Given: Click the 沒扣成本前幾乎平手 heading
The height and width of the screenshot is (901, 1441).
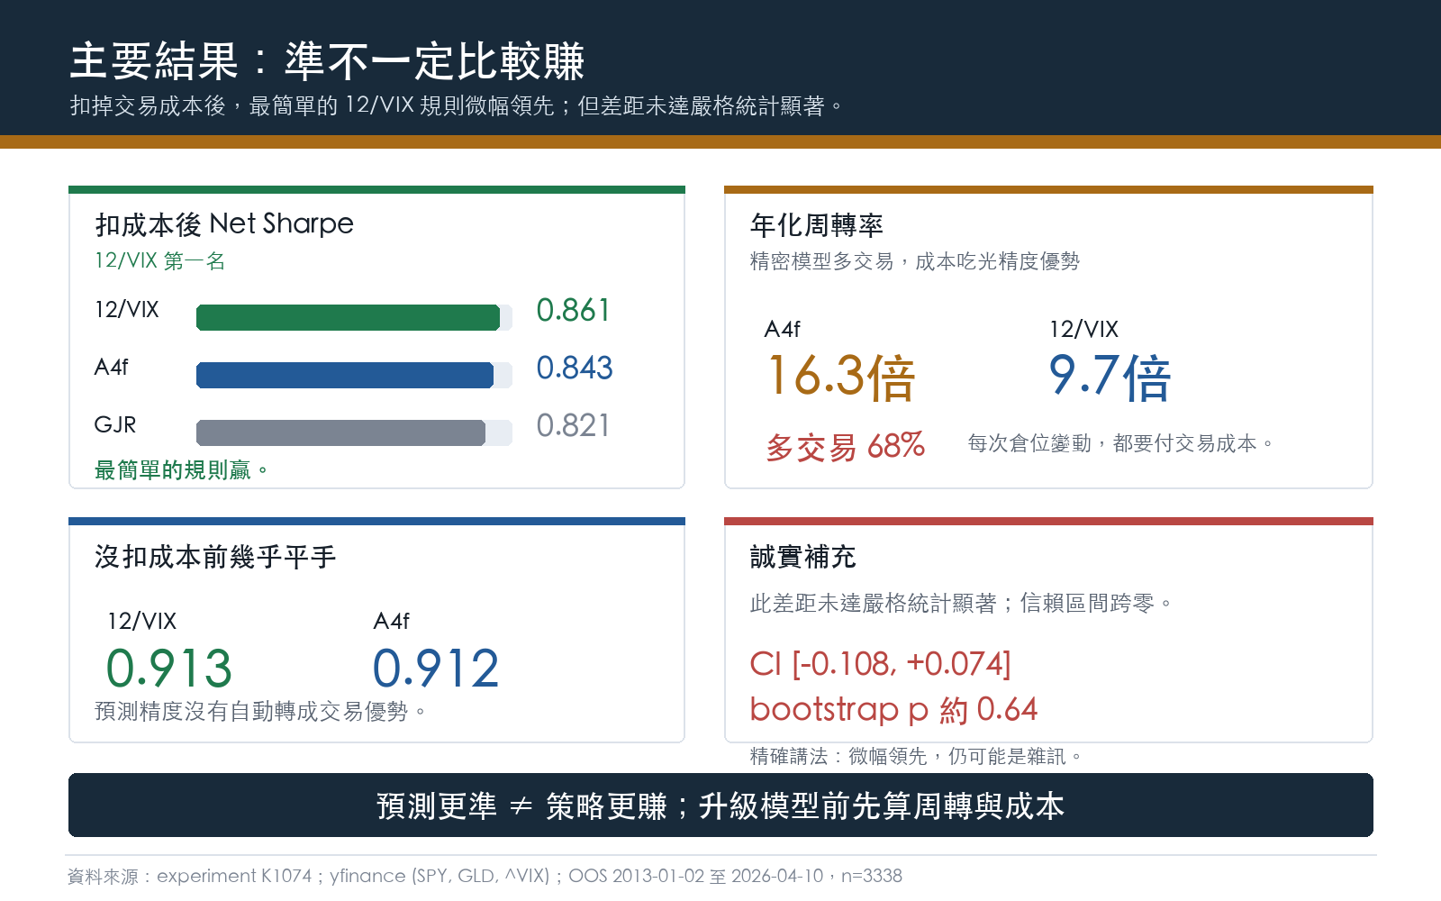Looking at the screenshot, I should (x=215, y=557).
